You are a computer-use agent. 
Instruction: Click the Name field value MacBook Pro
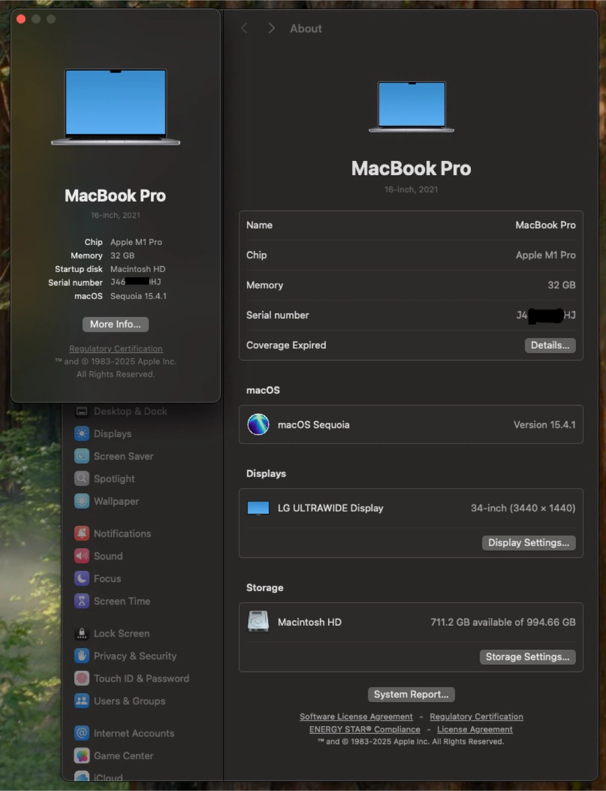(546, 225)
